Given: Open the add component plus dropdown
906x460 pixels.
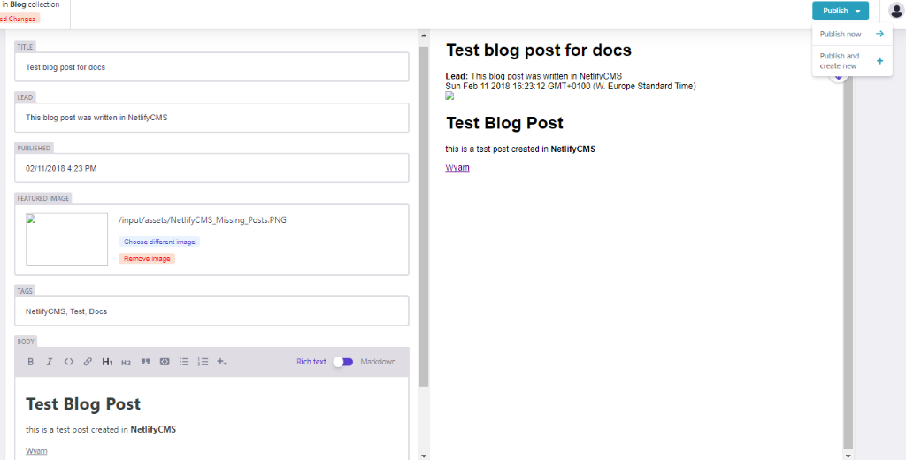Looking at the screenshot, I should [222, 362].
